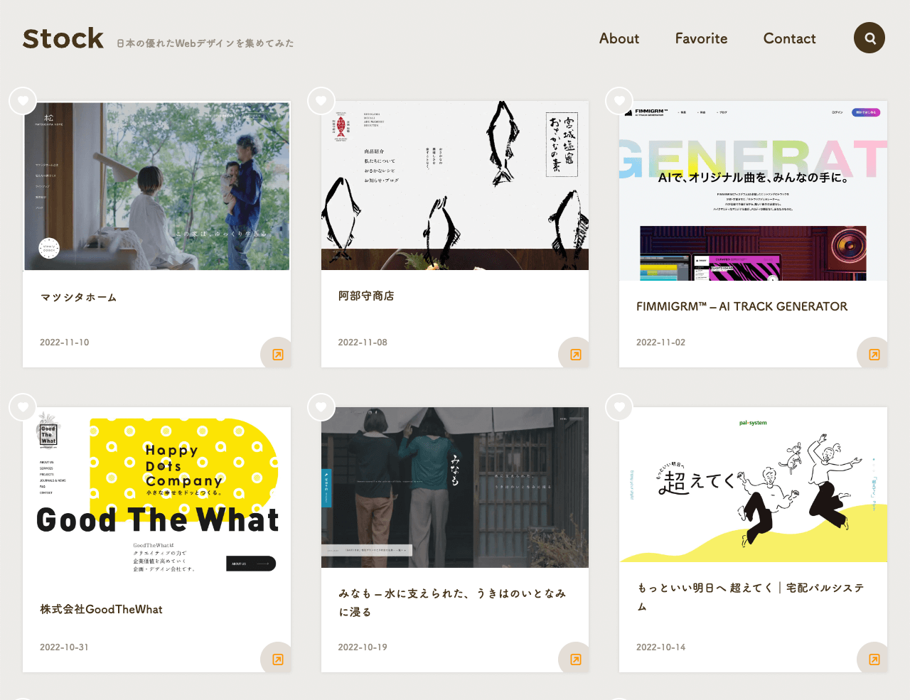View the 阿部守商店 fish illustration thumbnail
Image resolution: width=910 pixels, height=700 pixels.
point(455,185)
